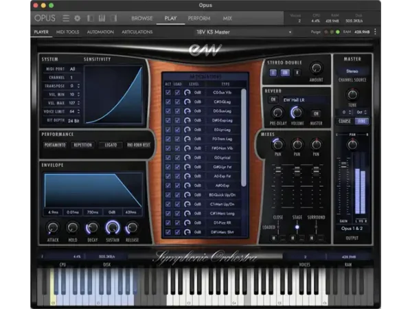Enable the Legato performance button
The height and width of the screenshot is (309, 412).
(111, 145)
